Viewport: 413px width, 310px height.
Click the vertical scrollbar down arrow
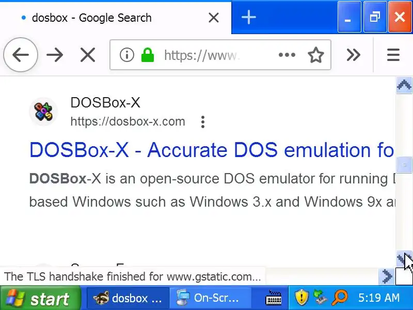point(404,259)
